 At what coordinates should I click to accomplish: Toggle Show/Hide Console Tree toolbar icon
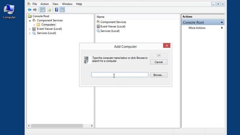42,10
